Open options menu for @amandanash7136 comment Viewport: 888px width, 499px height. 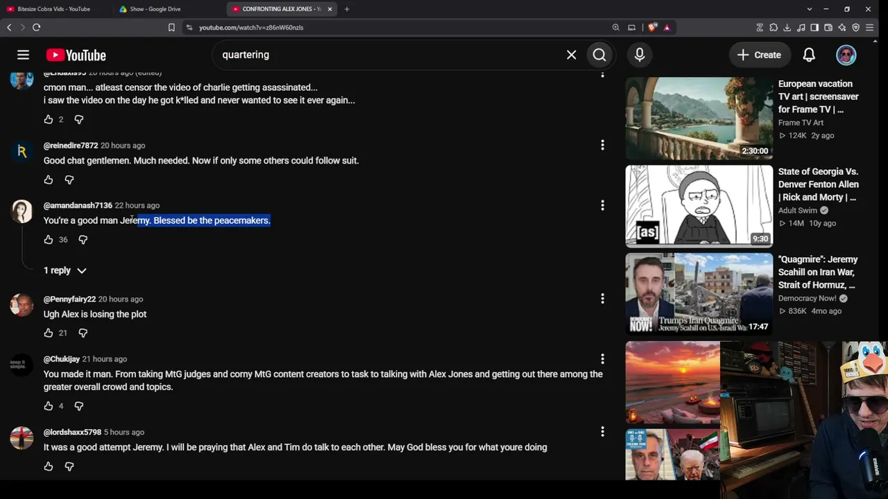click(602, 205)
